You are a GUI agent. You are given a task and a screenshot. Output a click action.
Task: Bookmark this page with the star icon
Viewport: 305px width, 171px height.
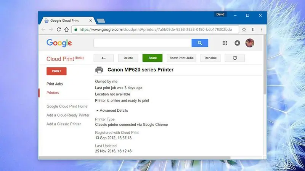click(x=244, y=30)
